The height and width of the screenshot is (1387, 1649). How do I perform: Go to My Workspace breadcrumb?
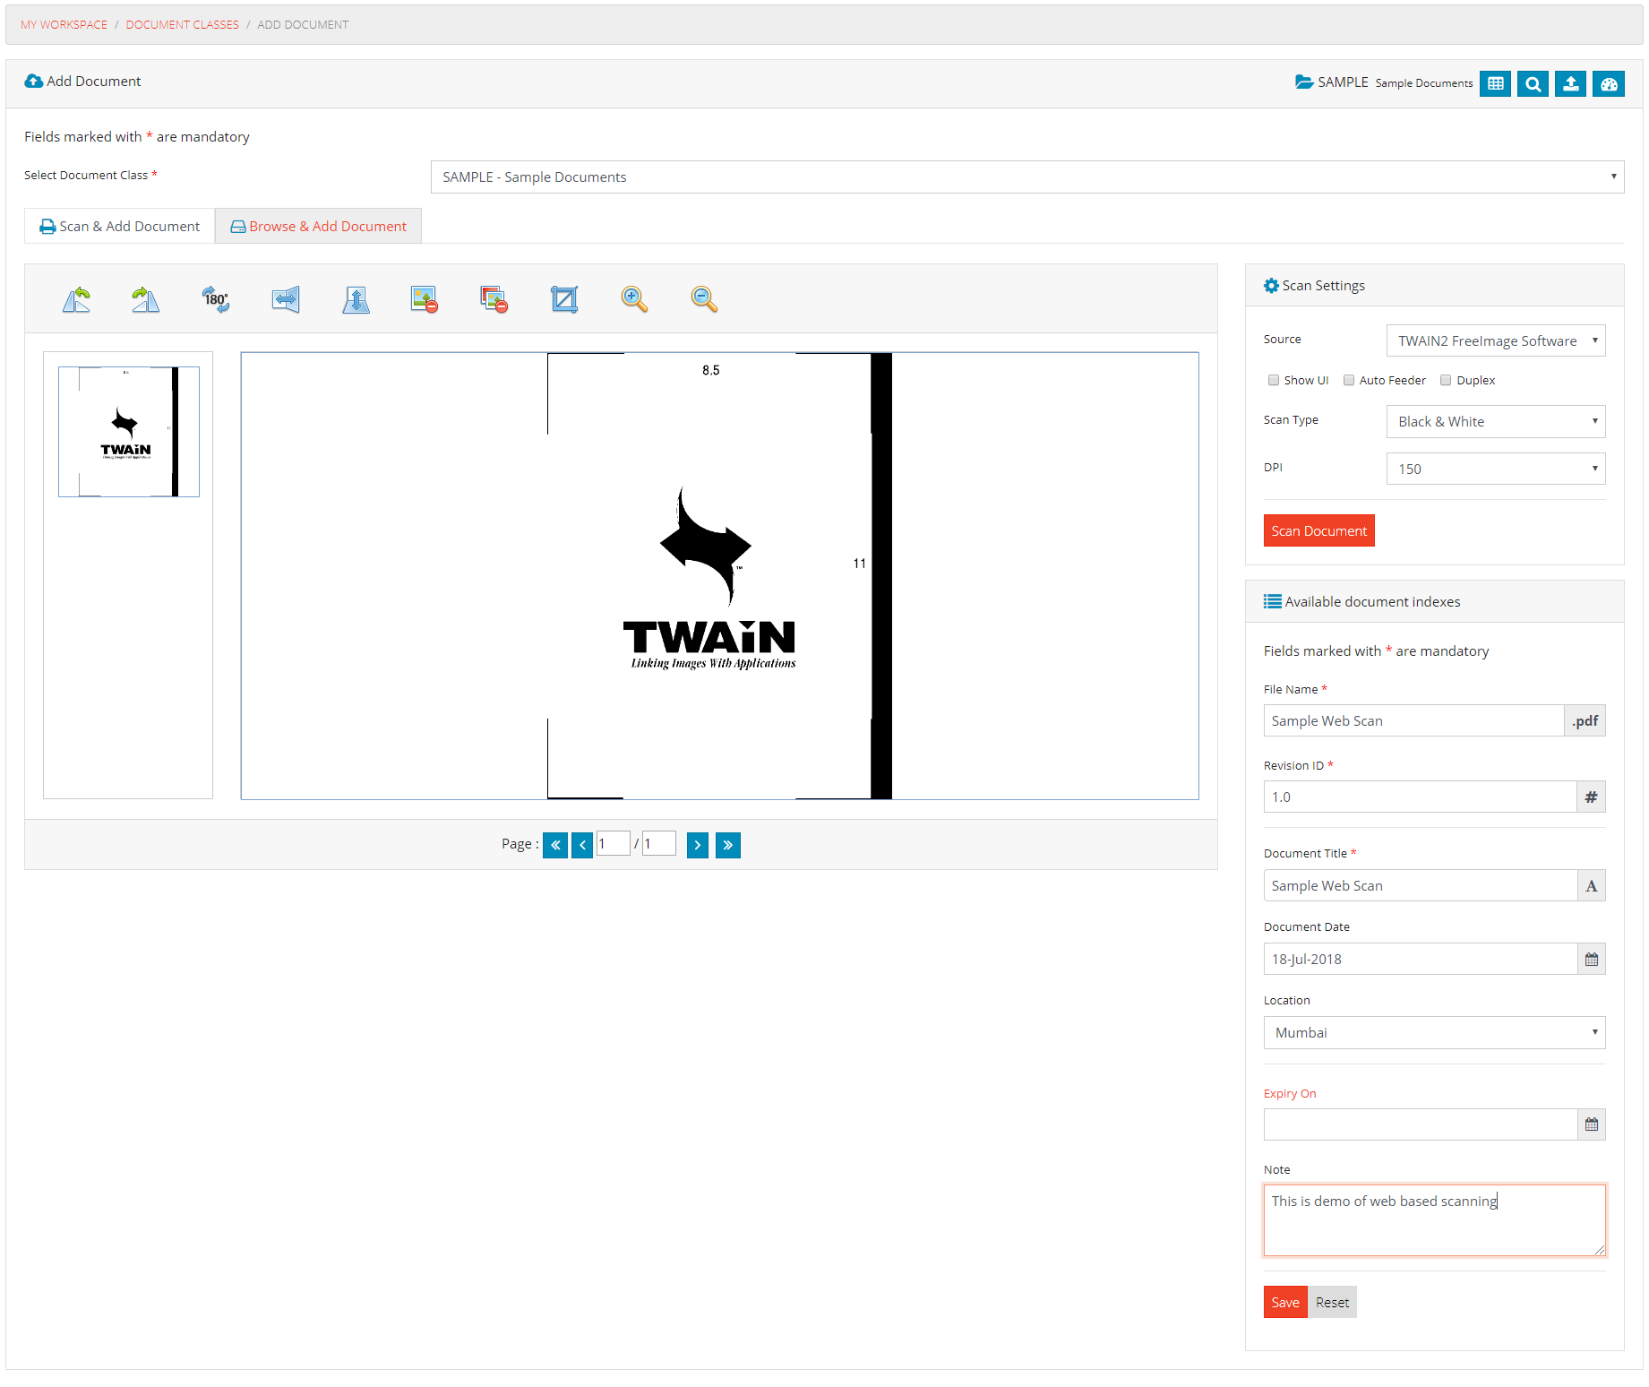[64, 25]
